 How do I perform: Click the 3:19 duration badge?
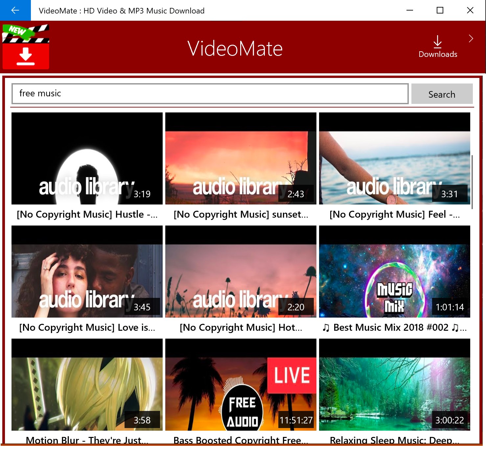point(142,194)
